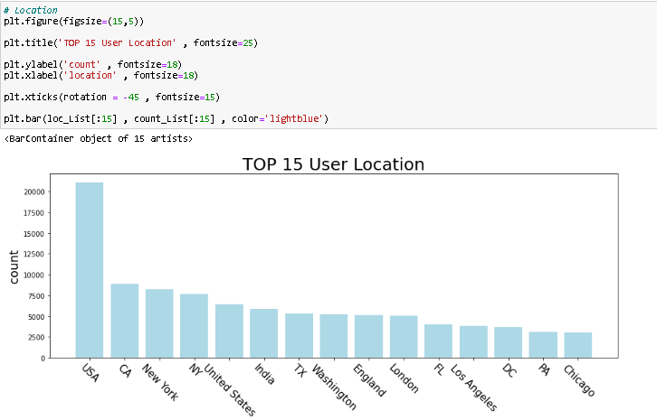Image resolution: width=657 pixels, height=420 pixels.
Task: Click the London bar in the chart
Action: (x=404, y=337)
